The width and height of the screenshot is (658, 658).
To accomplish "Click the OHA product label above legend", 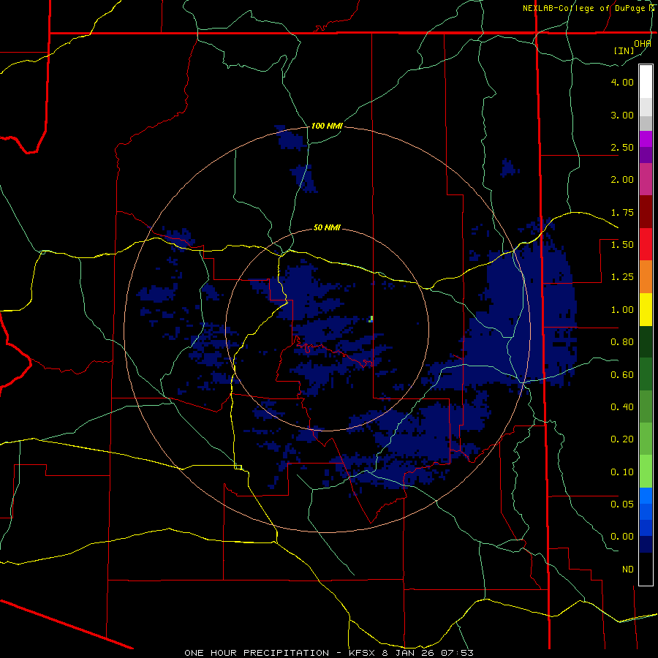I will pos(643,43).
